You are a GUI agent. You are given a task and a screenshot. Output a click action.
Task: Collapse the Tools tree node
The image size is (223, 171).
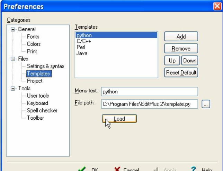coord(13,89)
